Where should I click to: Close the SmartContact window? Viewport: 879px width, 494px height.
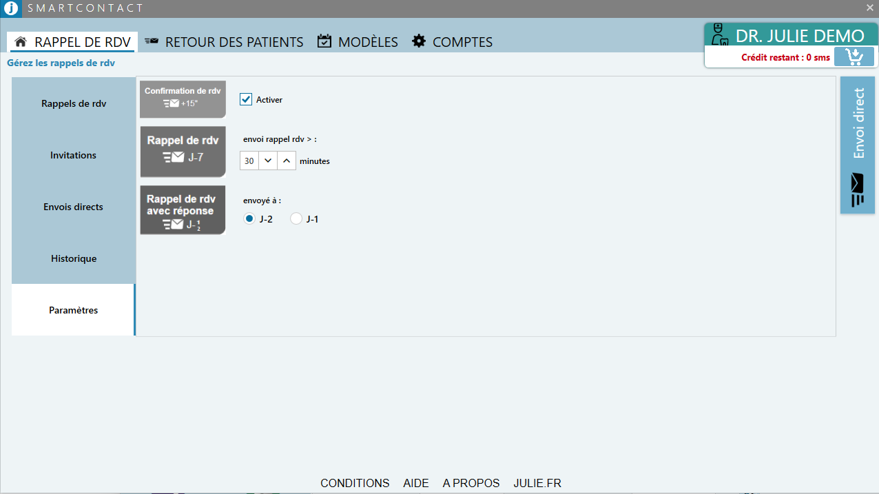tap(869, 8)
